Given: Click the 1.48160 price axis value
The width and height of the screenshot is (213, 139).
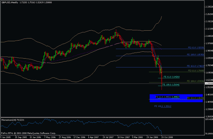Looking at the screenshot, I should 209,94.
